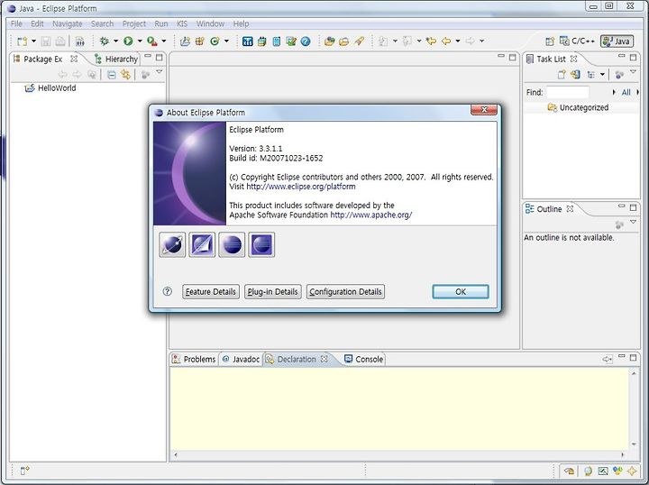Screen dimensions: 649x485
Task: Open the Debug dropdown arrow
Action: (115, 41)
